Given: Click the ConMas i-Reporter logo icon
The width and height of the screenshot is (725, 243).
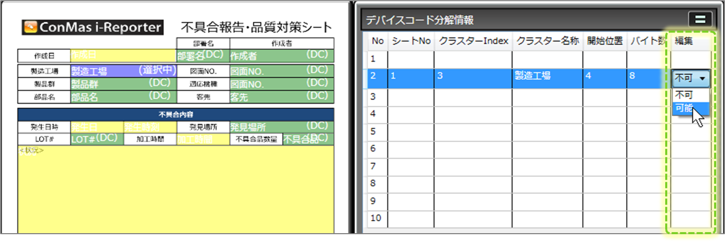Looking at the screenshot, I should point(30,27).
